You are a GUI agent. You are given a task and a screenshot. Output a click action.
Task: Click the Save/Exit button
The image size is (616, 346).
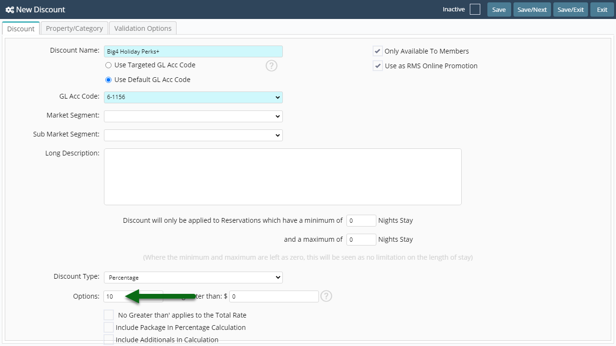pyautogui.click(x=571, y=9)
